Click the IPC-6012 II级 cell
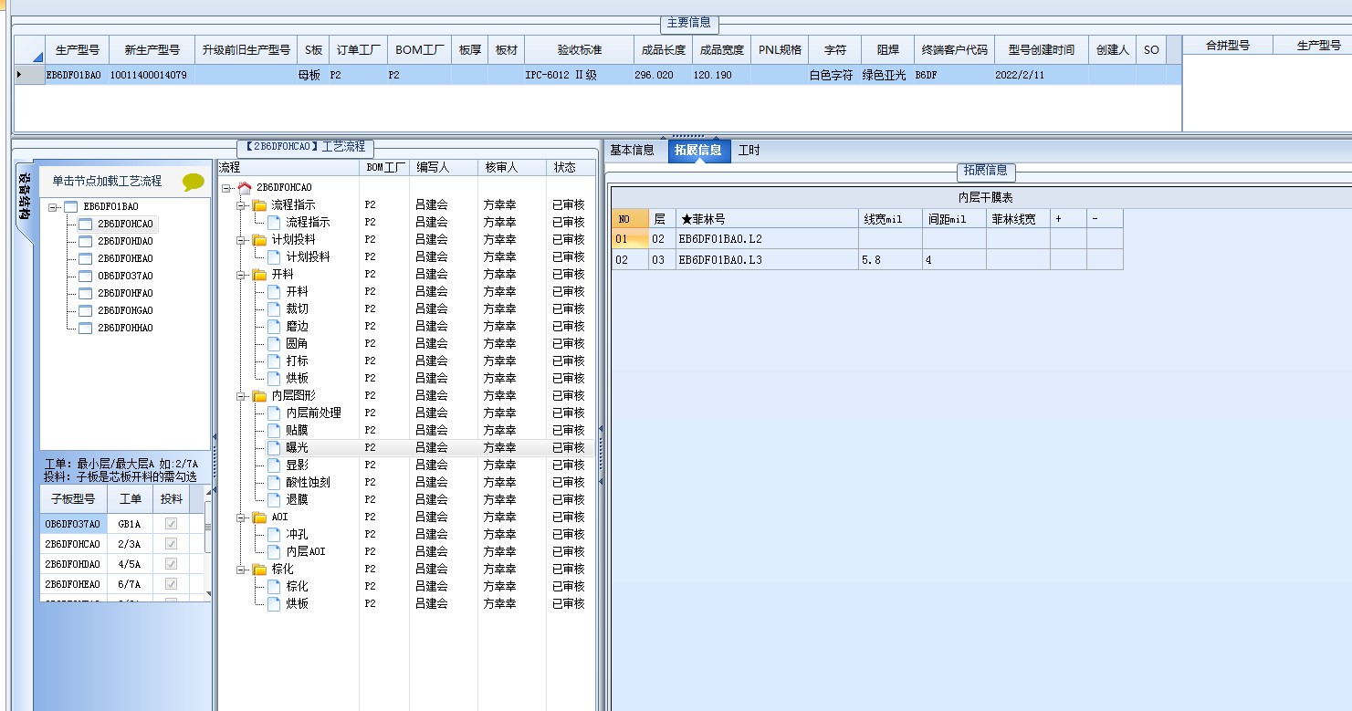Screen dimensions: 1352x711 click(x=579, y=76)
